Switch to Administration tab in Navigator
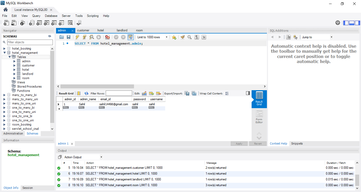This screenshot has width=361, height=192. coord(13,133)
